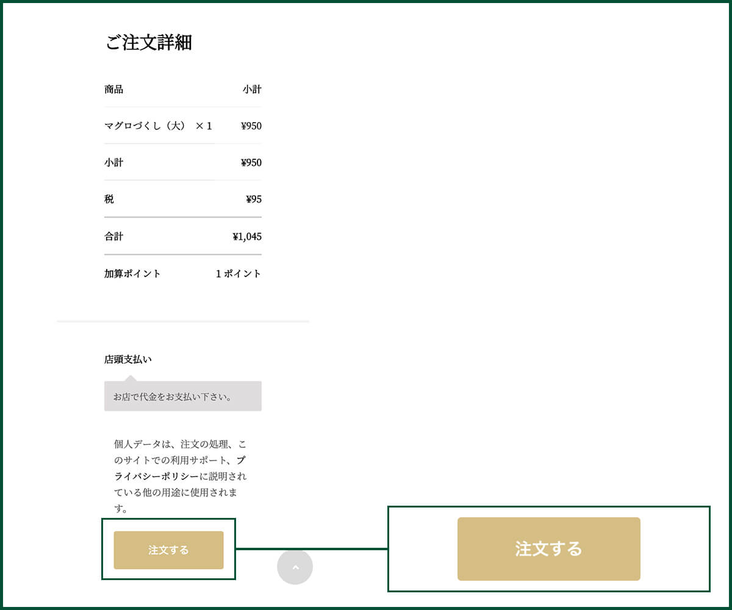Click the 小計 column header at top right
The image size is (732, 610).
(x=252, y=89)
